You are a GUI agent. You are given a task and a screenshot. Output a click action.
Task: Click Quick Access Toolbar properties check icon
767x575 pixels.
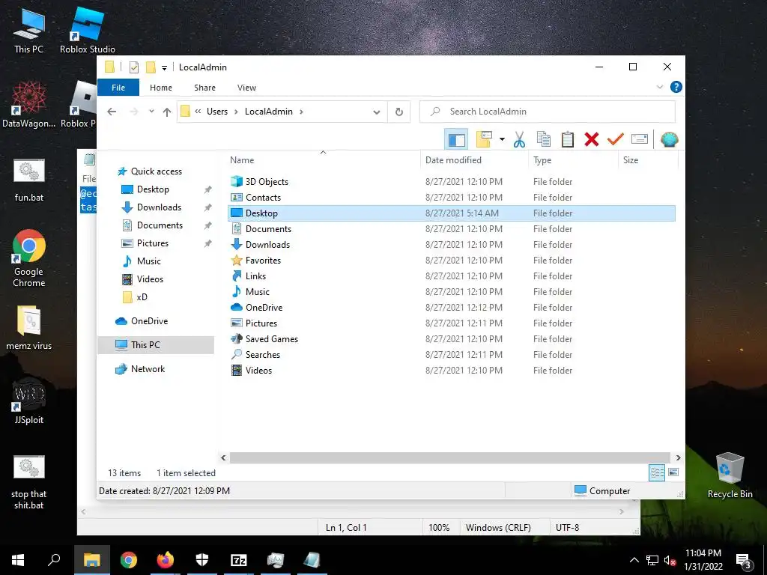pyautogui.click(x=133, y=67)
